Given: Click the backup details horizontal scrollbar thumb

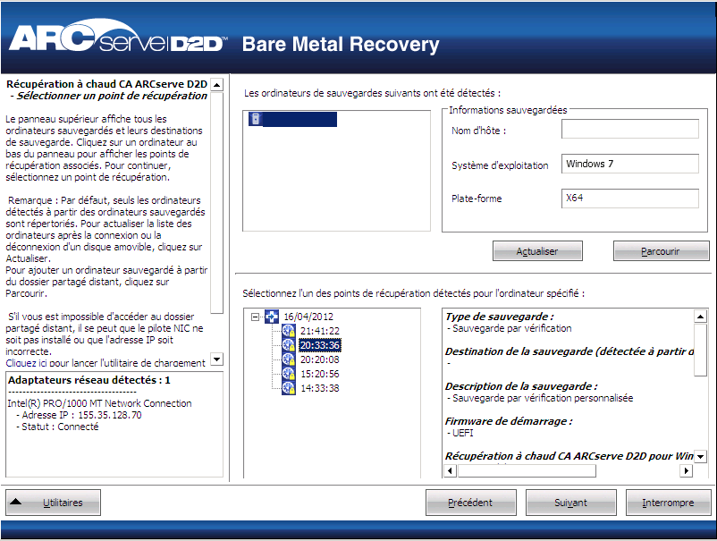Looking at the screenshot, I should coord(527,470).
